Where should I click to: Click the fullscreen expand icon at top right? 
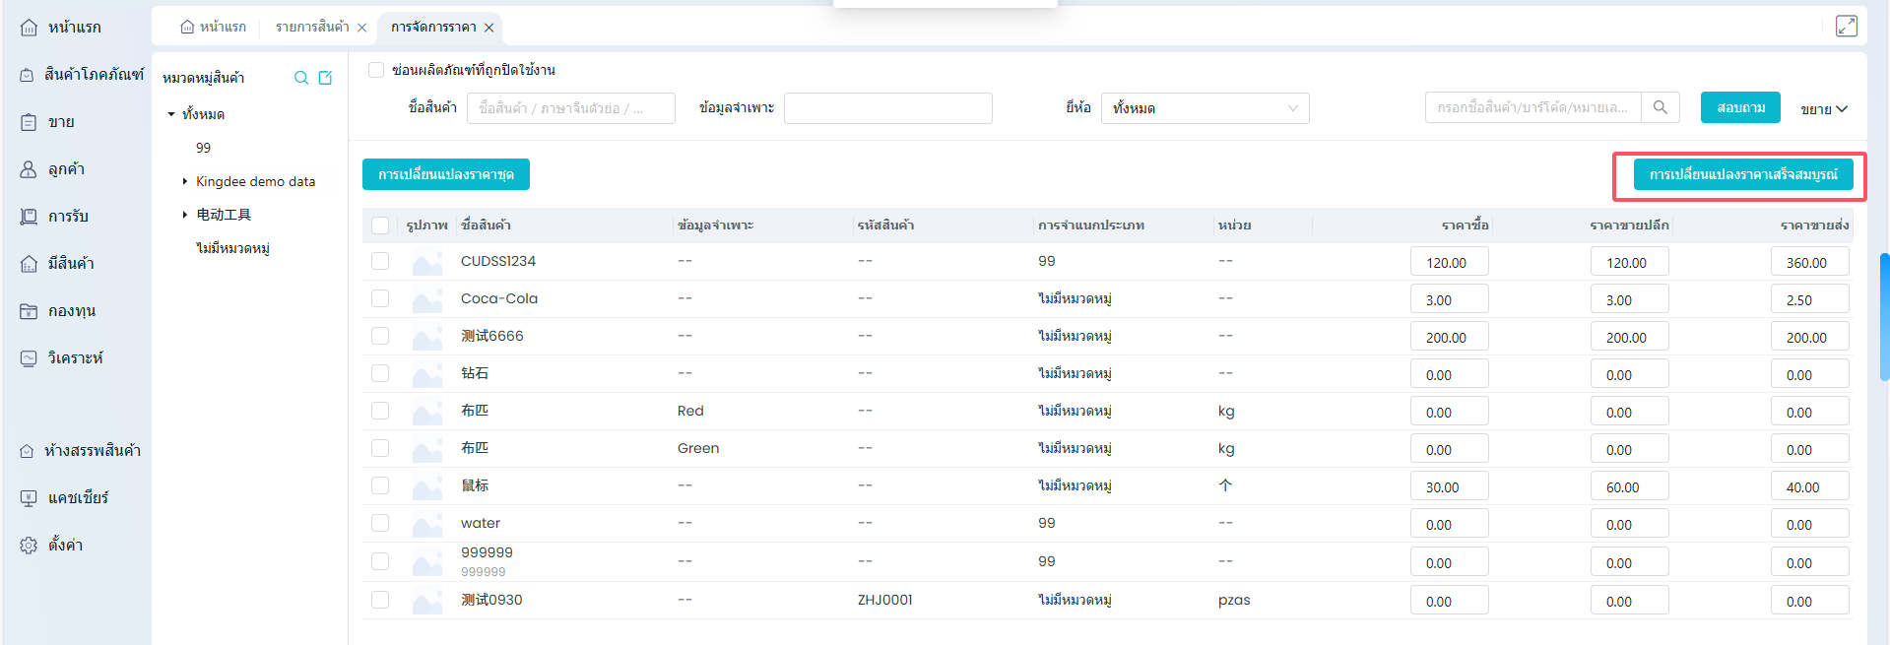coord(1846,27)
